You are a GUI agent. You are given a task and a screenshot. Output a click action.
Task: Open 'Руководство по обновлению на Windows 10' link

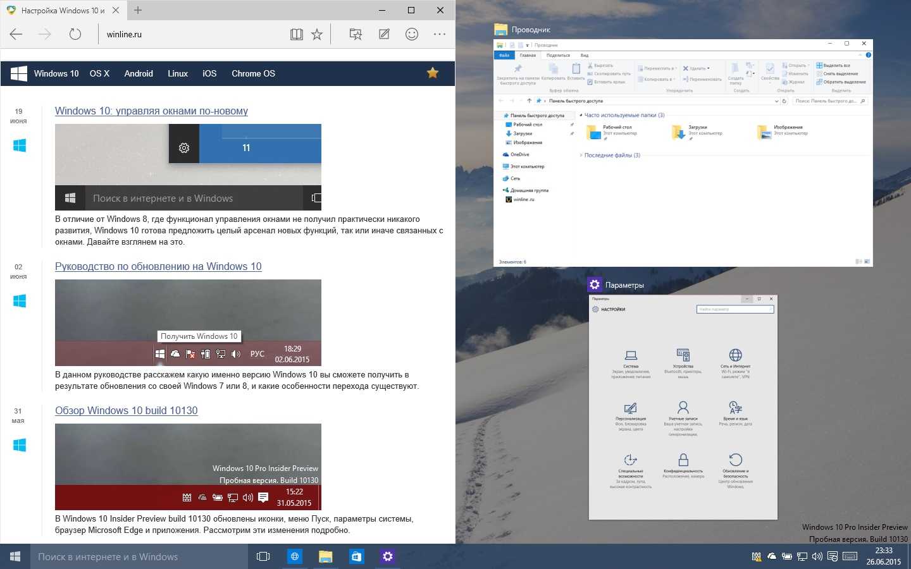click(x=158, y=266)
